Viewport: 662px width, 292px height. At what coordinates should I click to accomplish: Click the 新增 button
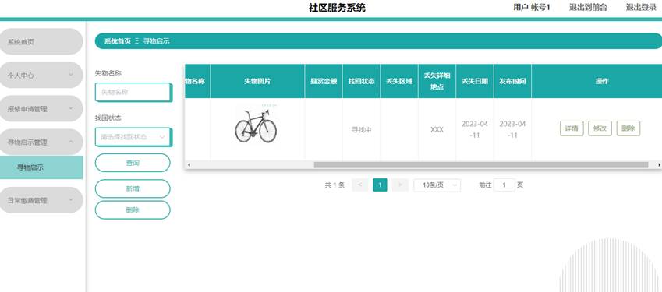(x=133, y=188)
